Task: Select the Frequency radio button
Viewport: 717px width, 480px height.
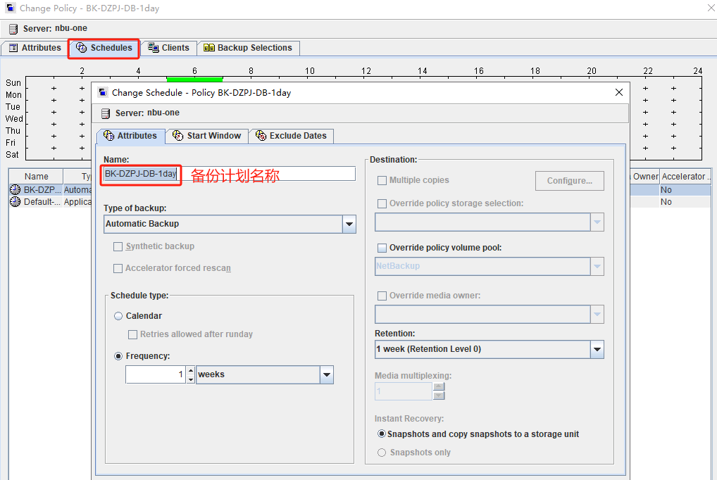Action: (x=118, y=356)
